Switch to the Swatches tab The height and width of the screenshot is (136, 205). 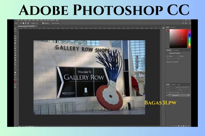173,27
